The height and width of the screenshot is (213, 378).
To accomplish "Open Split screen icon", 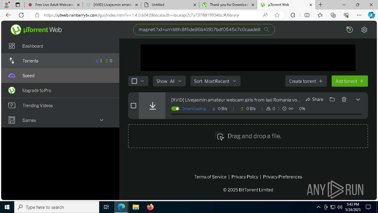I will click(307, 15).
